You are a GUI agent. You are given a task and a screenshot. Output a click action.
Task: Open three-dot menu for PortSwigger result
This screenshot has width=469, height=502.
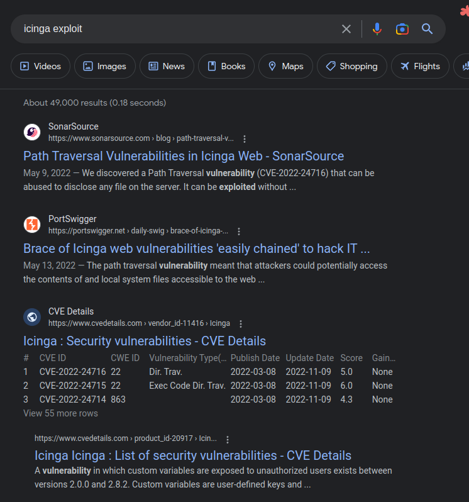coord(239,231)
